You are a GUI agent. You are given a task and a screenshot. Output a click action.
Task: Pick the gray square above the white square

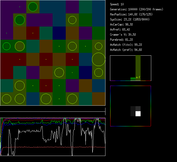click(138, 109)
